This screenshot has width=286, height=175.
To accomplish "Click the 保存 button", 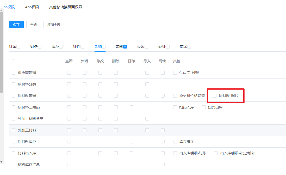I will coord(16,25).
